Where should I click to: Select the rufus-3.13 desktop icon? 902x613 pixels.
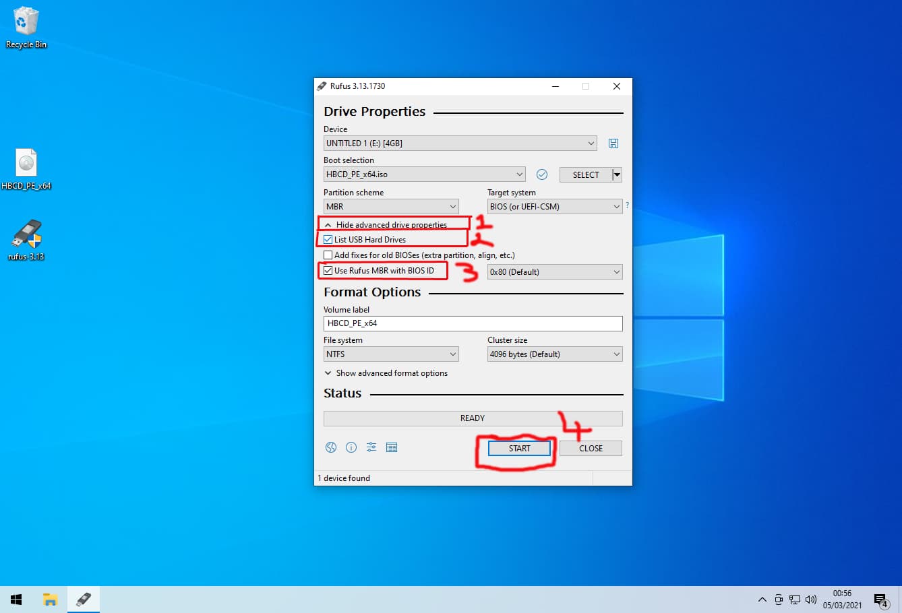[26, 240]
